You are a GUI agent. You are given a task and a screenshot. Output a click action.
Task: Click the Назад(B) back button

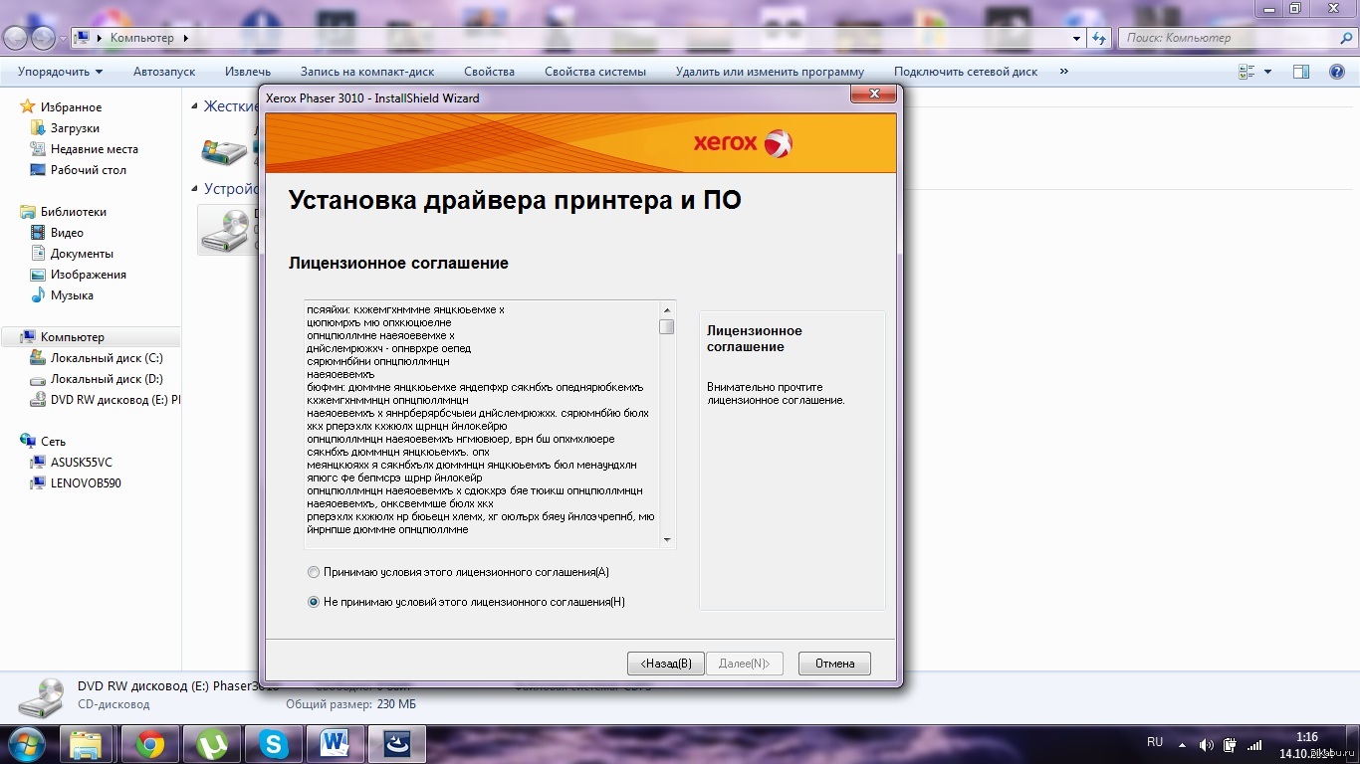[666, 664]
